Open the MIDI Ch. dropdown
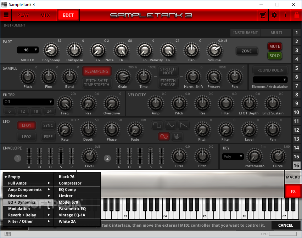The image size is (302, 238). click(x=28, y=50)
